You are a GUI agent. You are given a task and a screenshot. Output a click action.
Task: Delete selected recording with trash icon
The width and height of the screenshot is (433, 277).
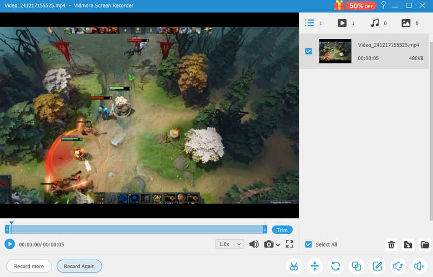[391, 245]
